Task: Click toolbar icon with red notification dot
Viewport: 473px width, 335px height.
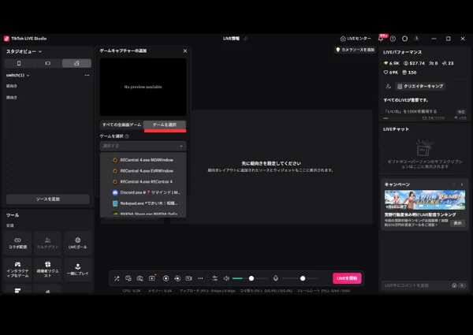Action: pos(151,278)
